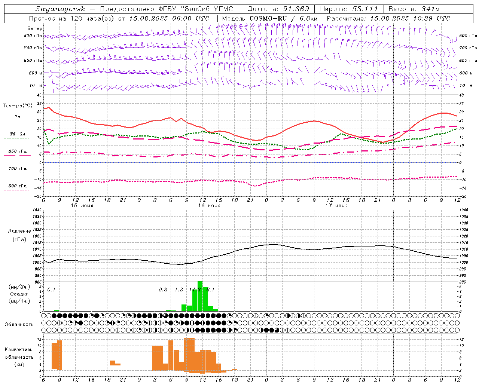Click the 'Широта: 53.111' header field
Image resolution: width=479 pixels, height=383 pixels.
[349, 9]
